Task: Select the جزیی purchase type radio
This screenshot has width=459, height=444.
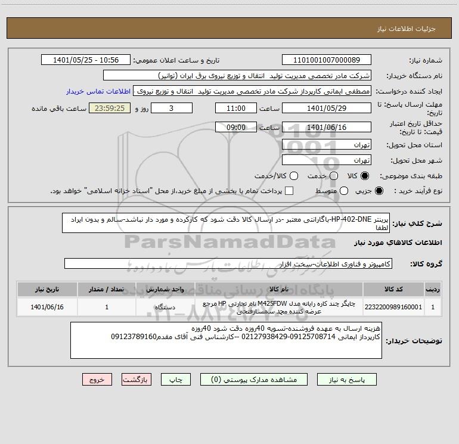Action: pyautogui.click(x=379, y=191)
